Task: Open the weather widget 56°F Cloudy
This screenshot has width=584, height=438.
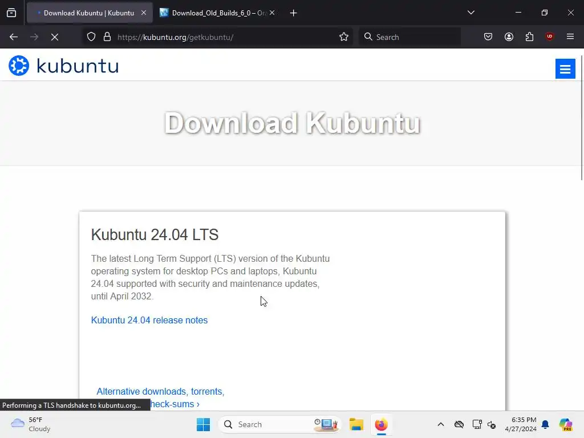Action: 31,424
